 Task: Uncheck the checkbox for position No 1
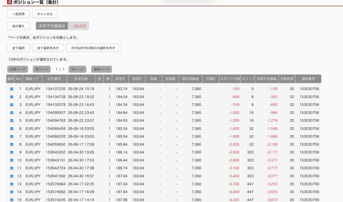pyautogui.click(x=12, y=89)
